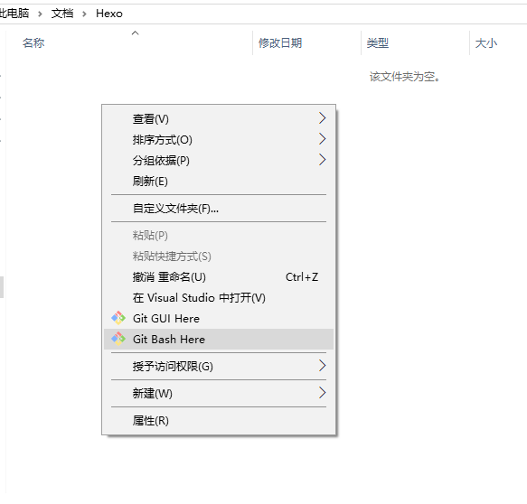Click the Git Bash Here icon
Viewport: 527px width, 504px height.
[118, 339]
